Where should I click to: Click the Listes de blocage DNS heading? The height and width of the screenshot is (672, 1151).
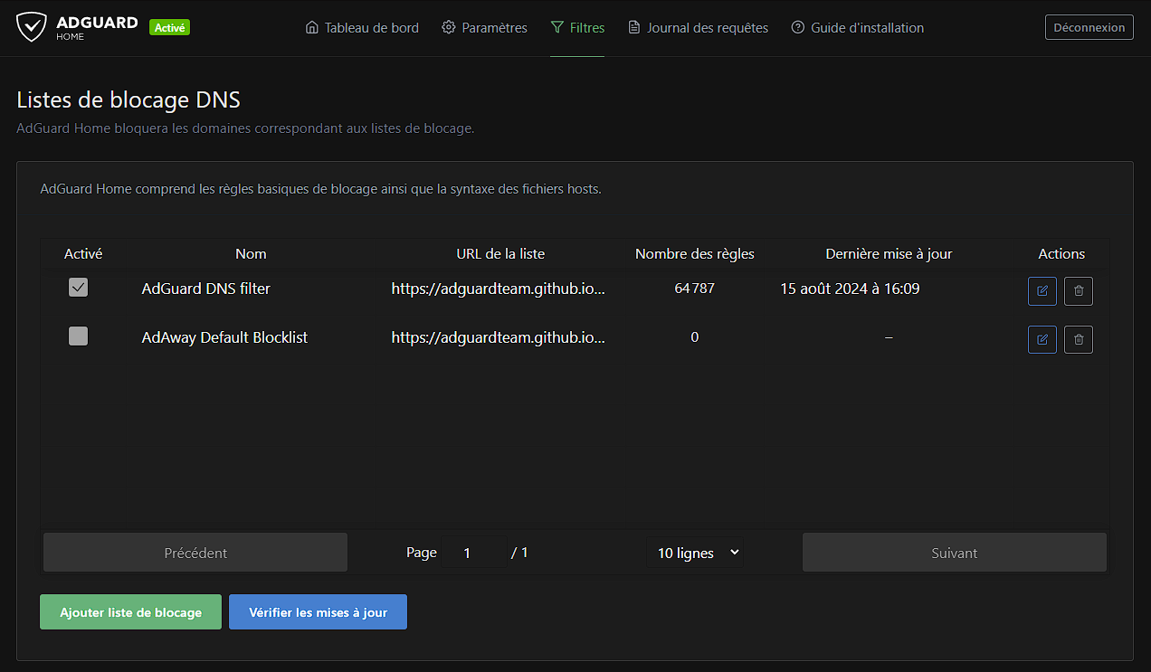tap(128, 99)
